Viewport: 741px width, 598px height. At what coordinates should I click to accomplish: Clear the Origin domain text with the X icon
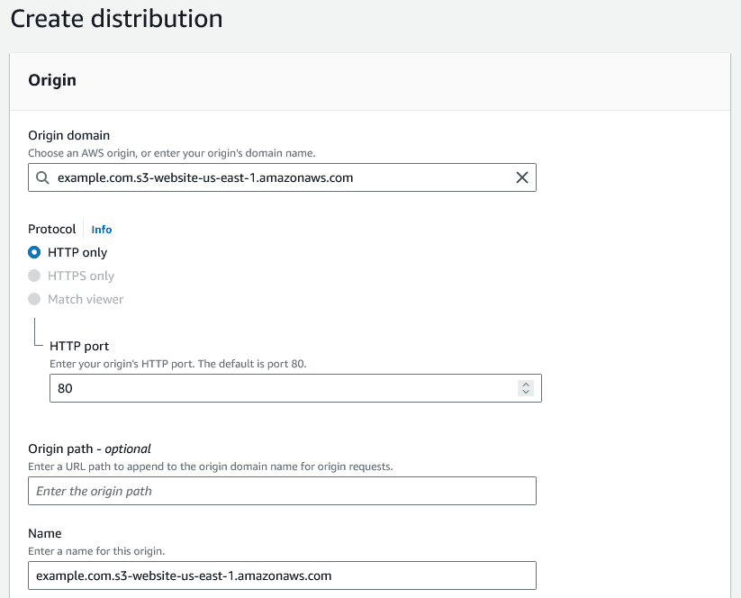[522, 177]
